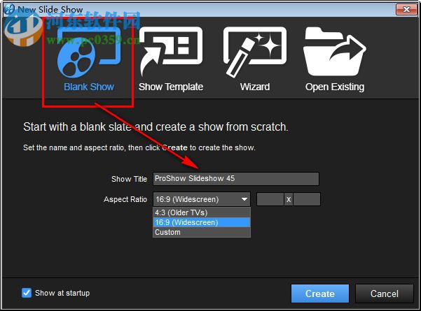The width and height of the screenshot is (421, 311).
Task: Choose the Show Template icon
Action: (171, 52)
